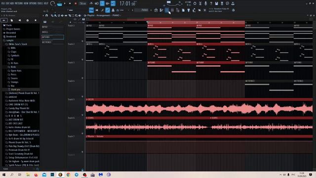
Task: Click the browser back arrow tab
Action: point(4,20)
